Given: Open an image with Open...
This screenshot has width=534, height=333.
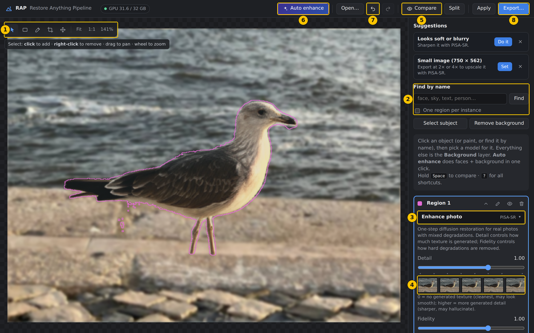Looking at the screenshot, I should (350, 8).
